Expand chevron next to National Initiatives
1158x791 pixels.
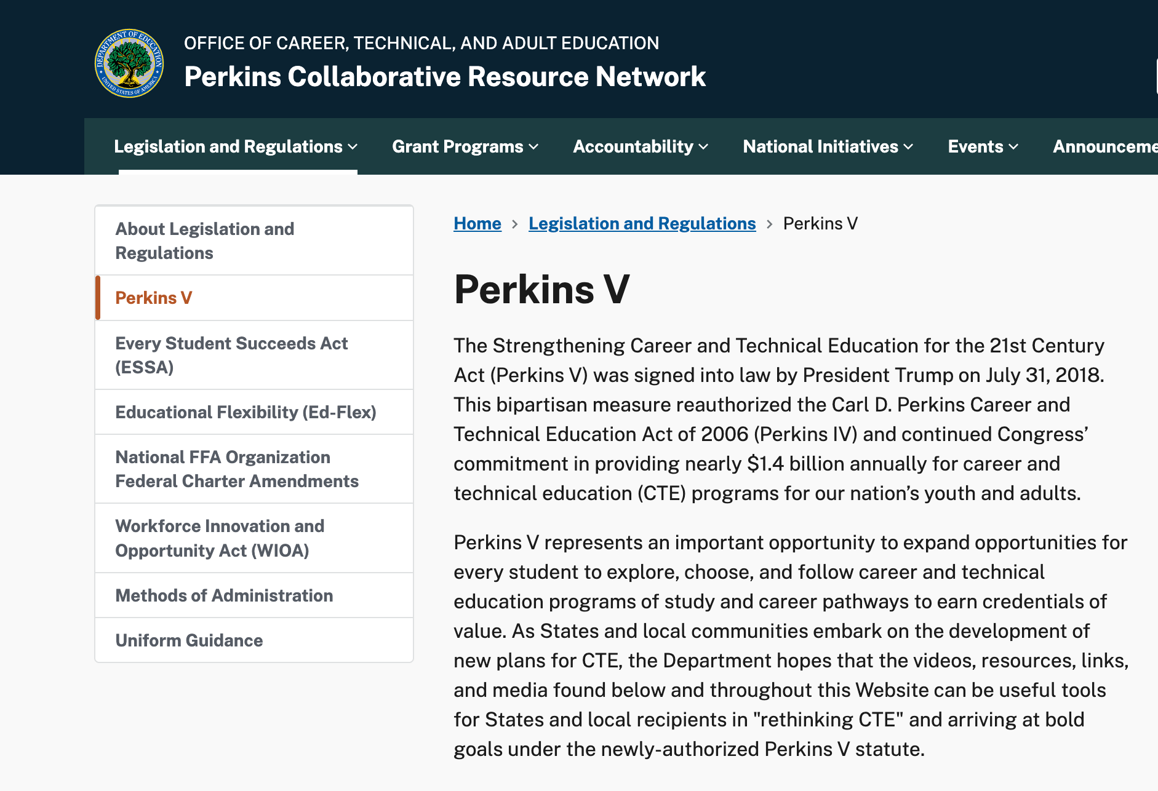[x=908, y=147]
